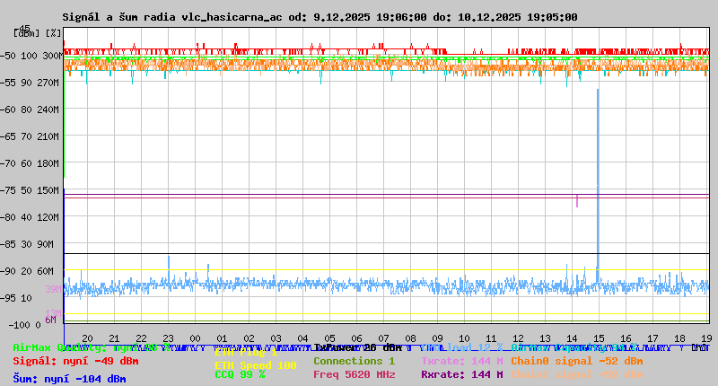Click the 'Freq 5620 MHz' legend entry
The width and height of the screenshot is (718, 386).
pos(354,374)
